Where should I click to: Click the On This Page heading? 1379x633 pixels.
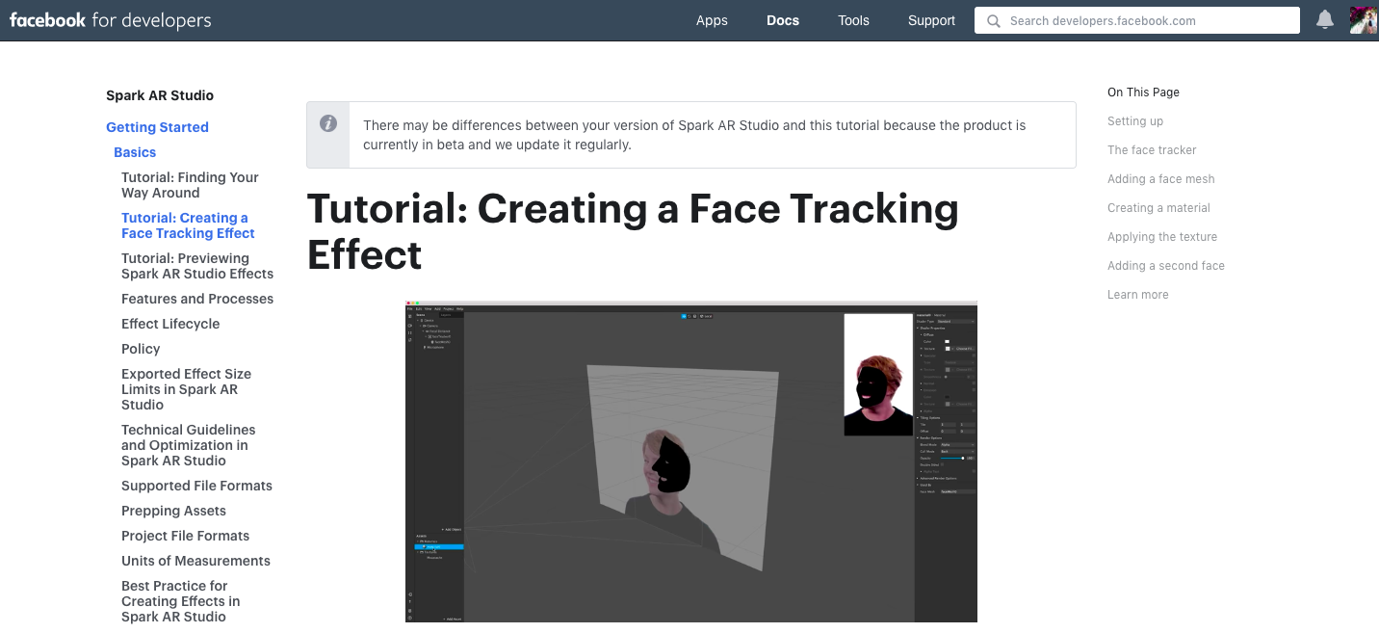tap(1143, 92)
